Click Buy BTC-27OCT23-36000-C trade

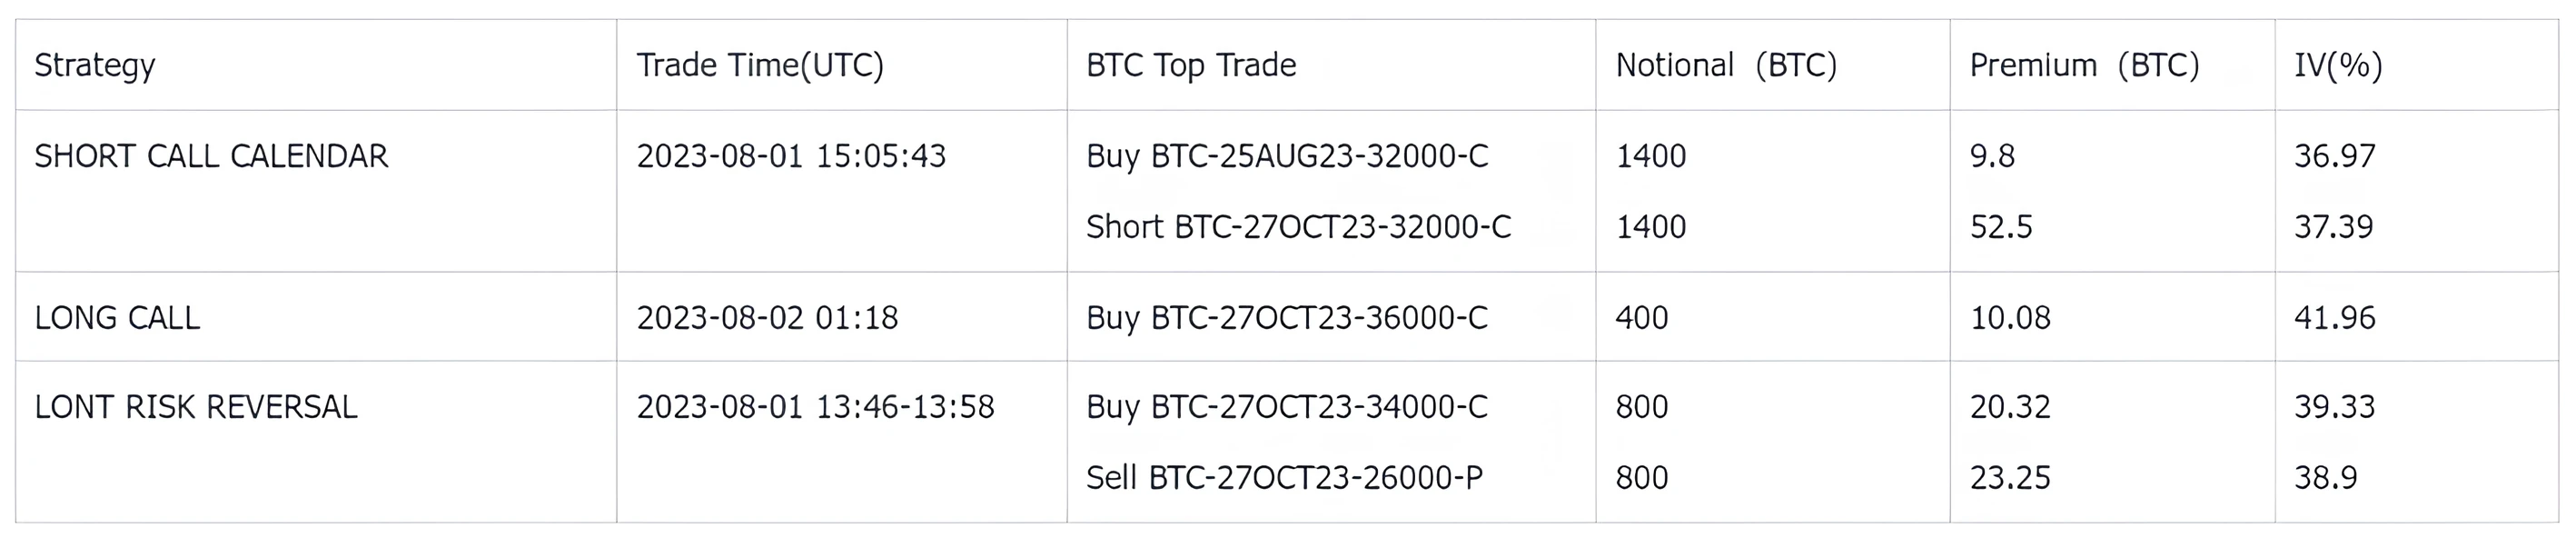[1287, 318]
